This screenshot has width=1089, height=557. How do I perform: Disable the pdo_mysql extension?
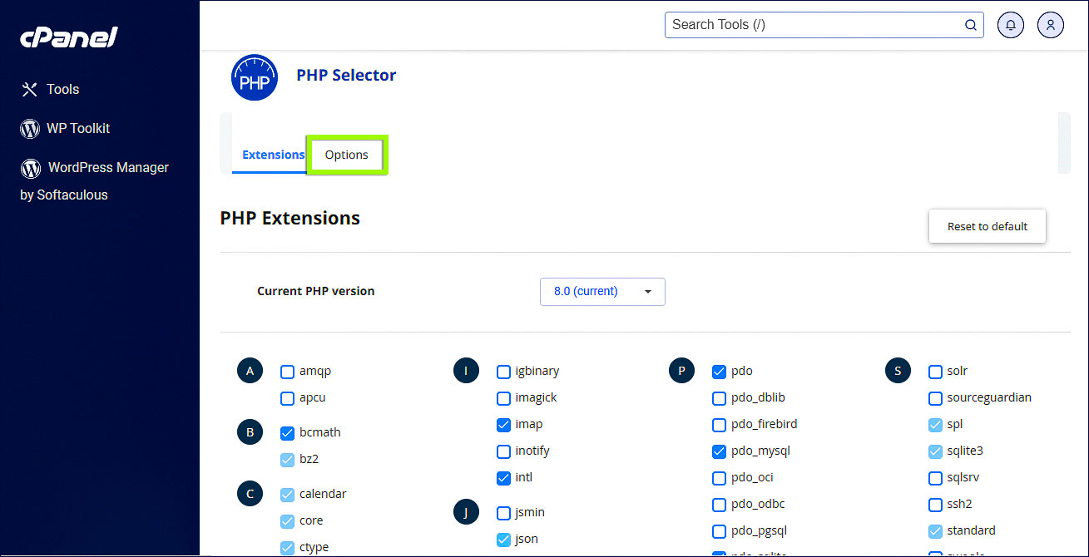[719, 451]
